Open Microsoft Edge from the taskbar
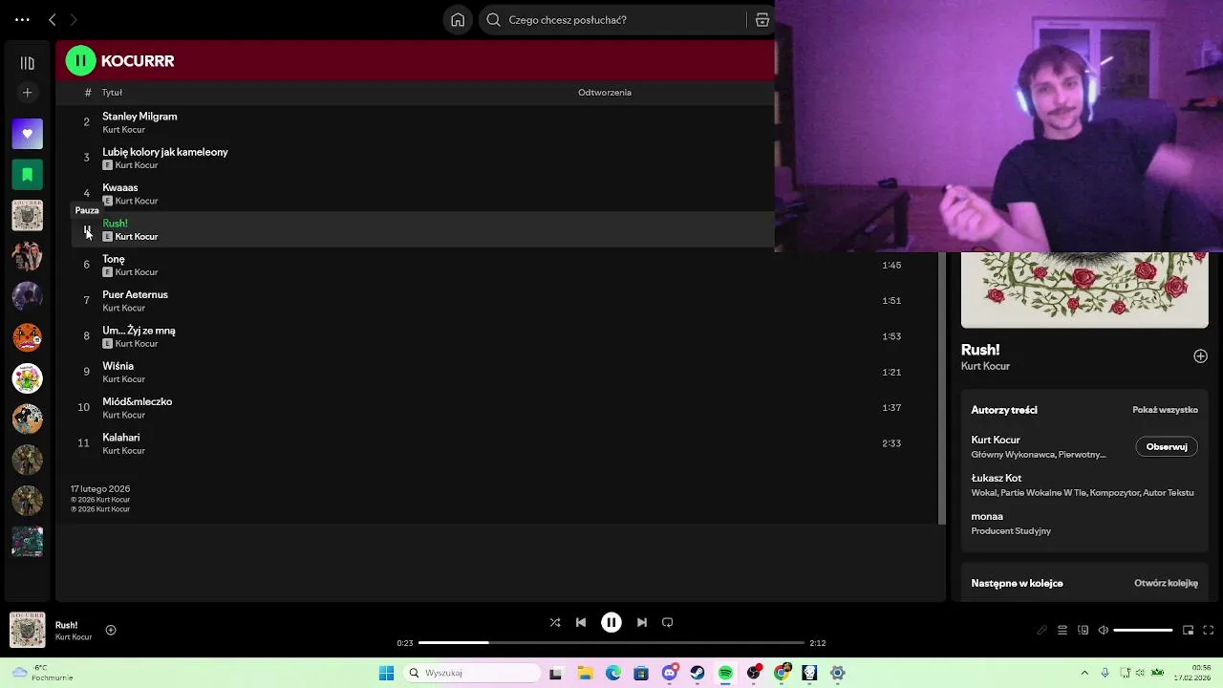 612,673
